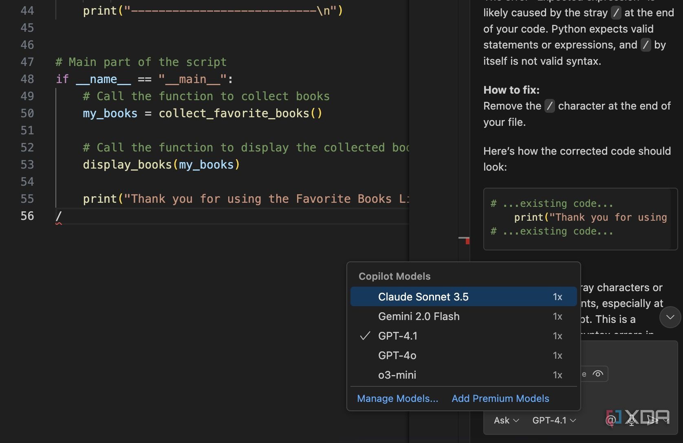Open the send options arrow next to send
Screen dimensions: 683x443
click(x=667, y=420)
